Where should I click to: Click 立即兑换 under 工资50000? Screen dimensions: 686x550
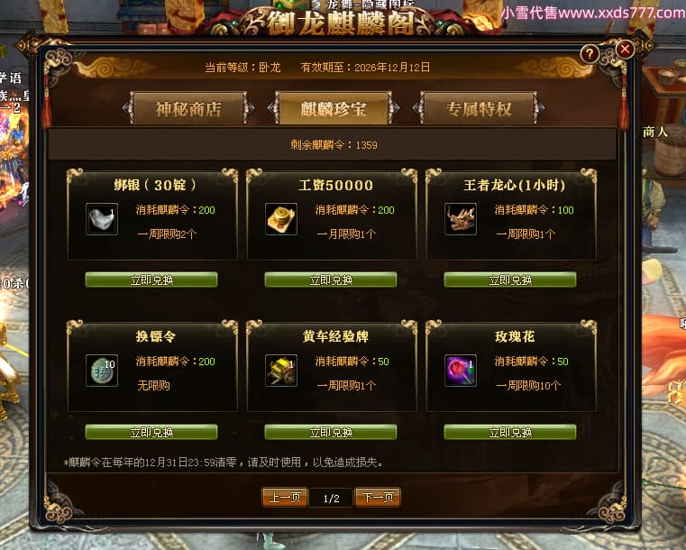click(331, 280)
